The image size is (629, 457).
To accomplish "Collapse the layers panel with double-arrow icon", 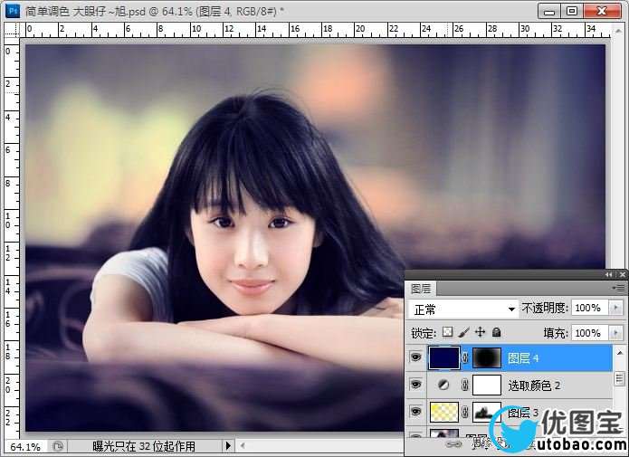I will click(x=609, y=274).
